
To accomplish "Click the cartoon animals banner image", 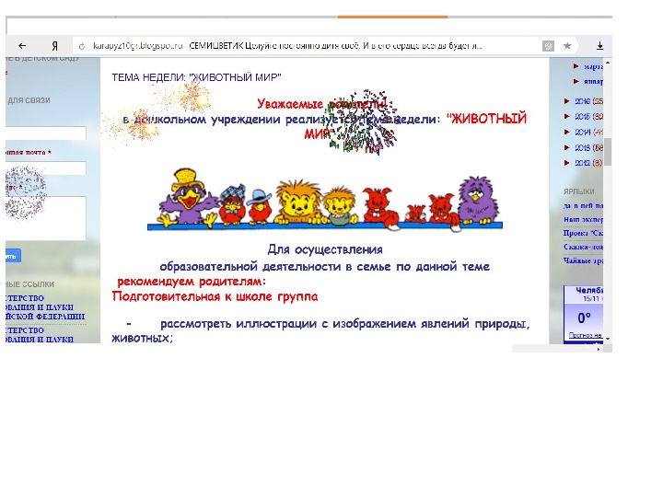I will [325, 200].
